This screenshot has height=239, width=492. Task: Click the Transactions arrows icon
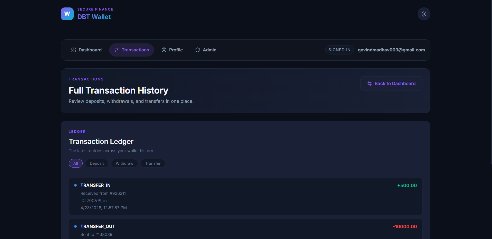pos(117,50)
